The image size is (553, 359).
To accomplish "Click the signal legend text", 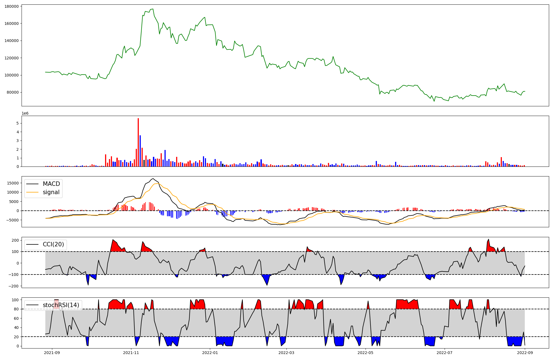I will [51, 192].
